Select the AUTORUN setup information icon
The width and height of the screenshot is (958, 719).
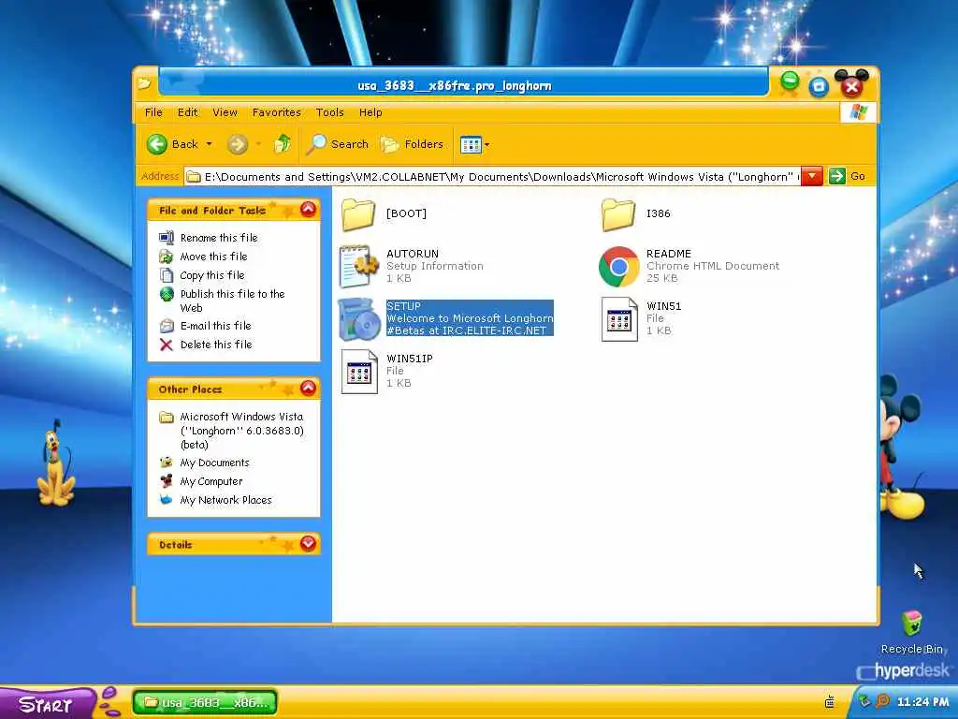(x=359, y=266)
